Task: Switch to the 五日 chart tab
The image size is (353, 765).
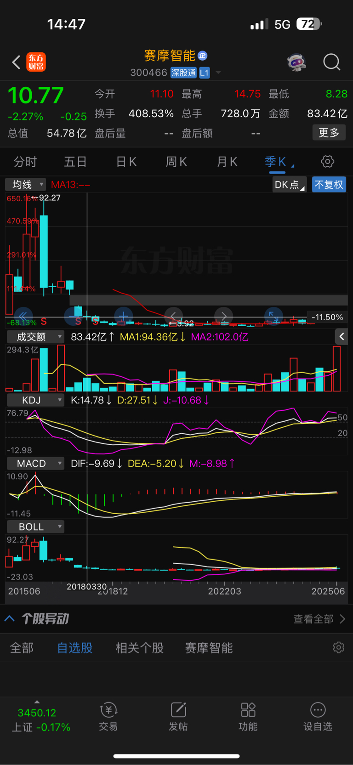Action: click(x=75, y=162)
